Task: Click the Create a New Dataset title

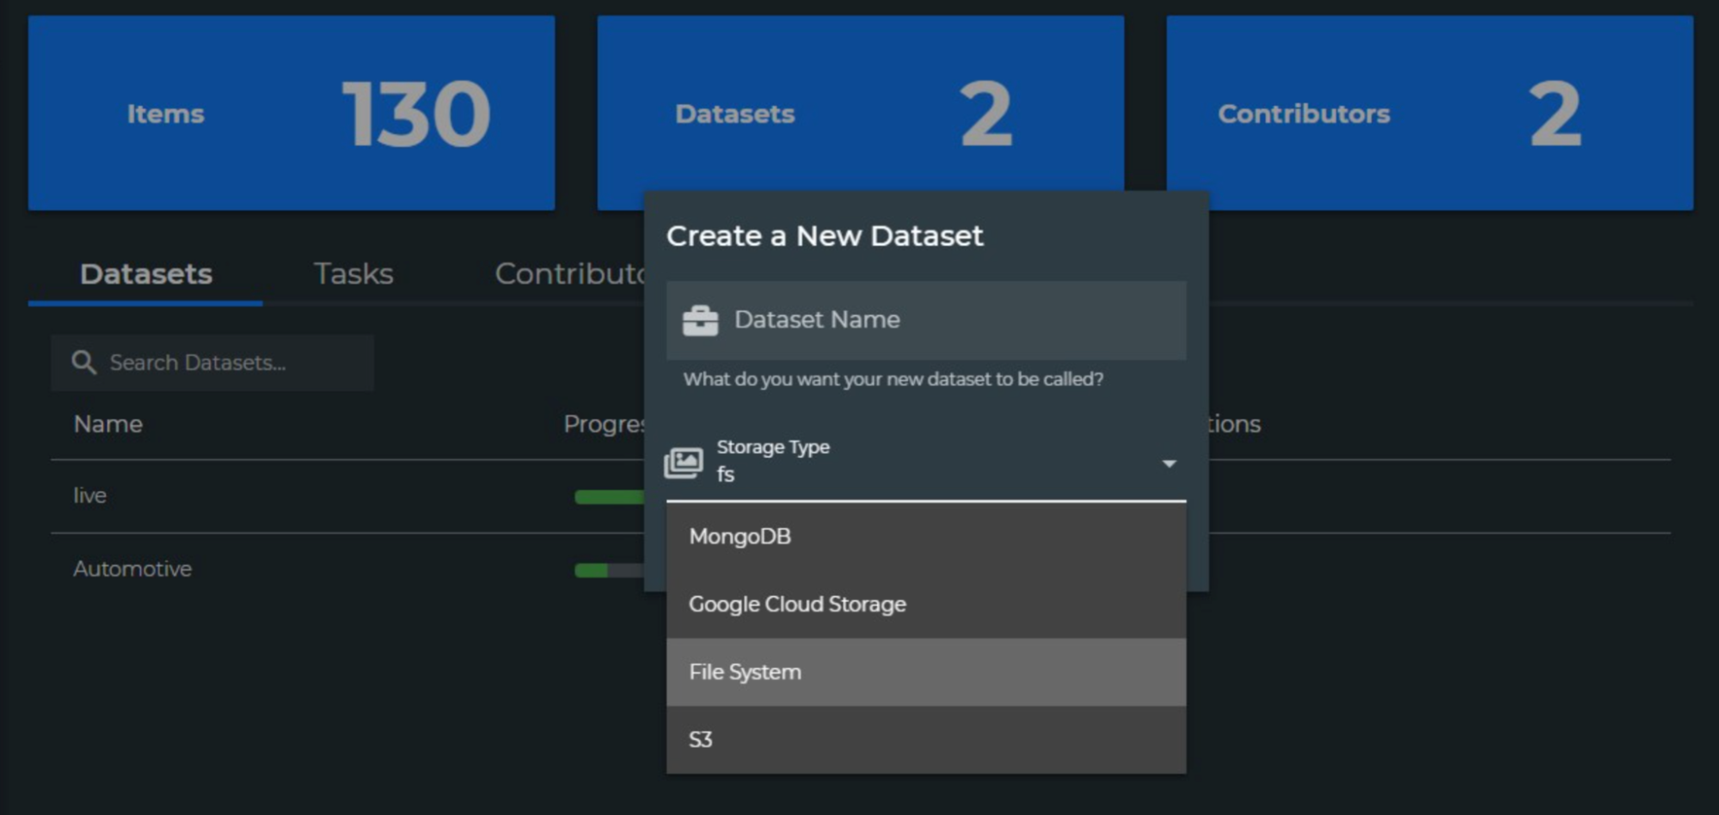Action: click(x=825, y=236)
